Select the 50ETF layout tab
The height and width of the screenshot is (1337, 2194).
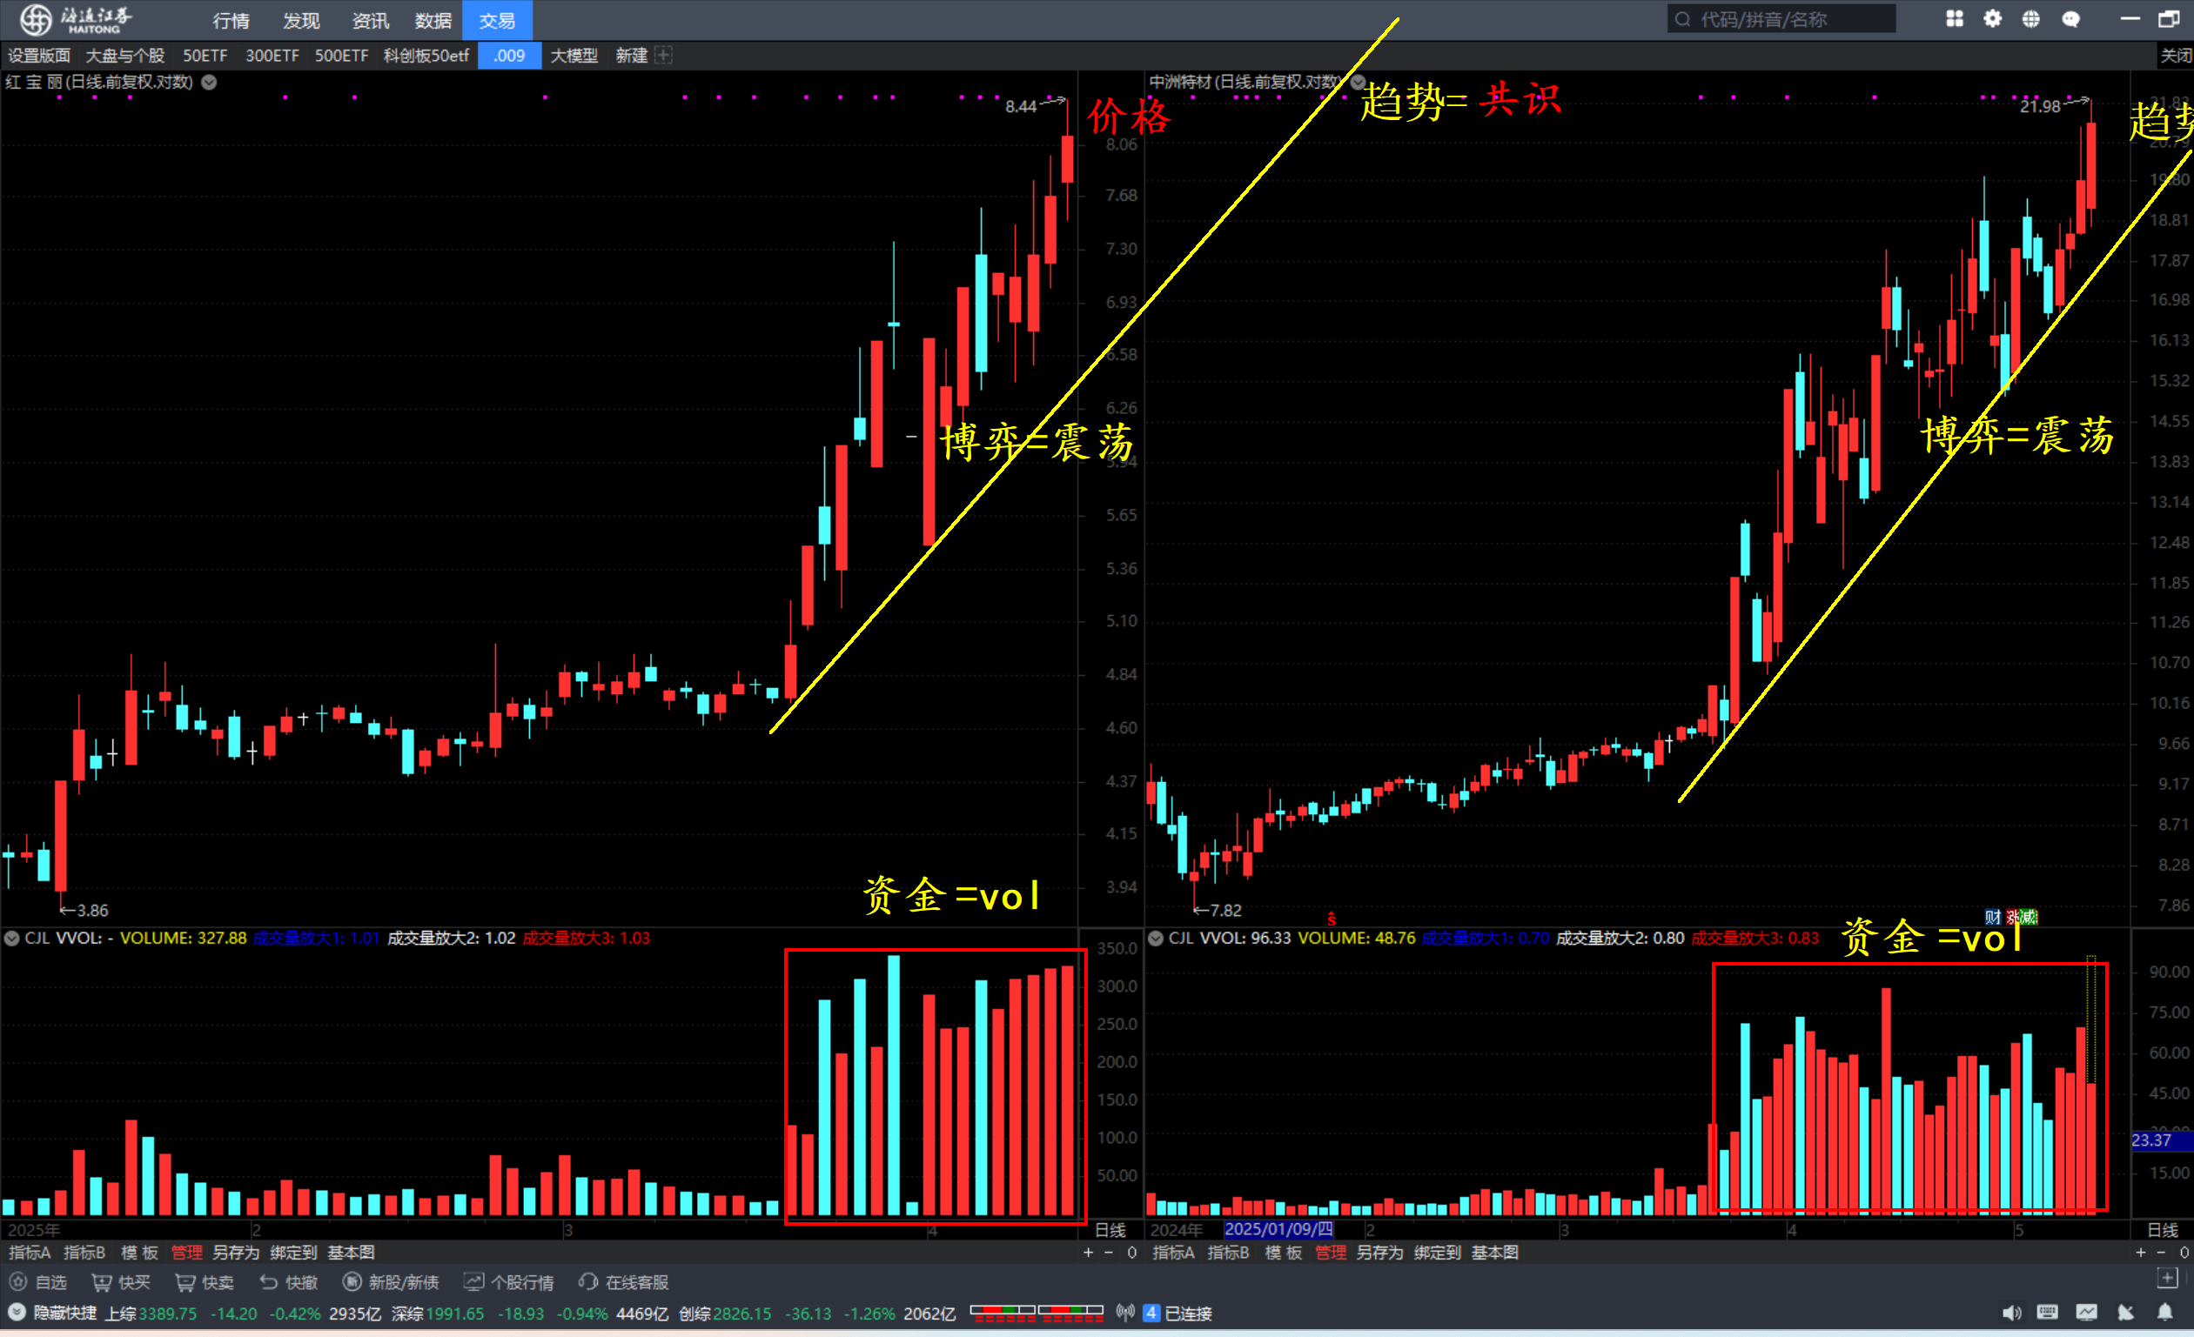205,55
